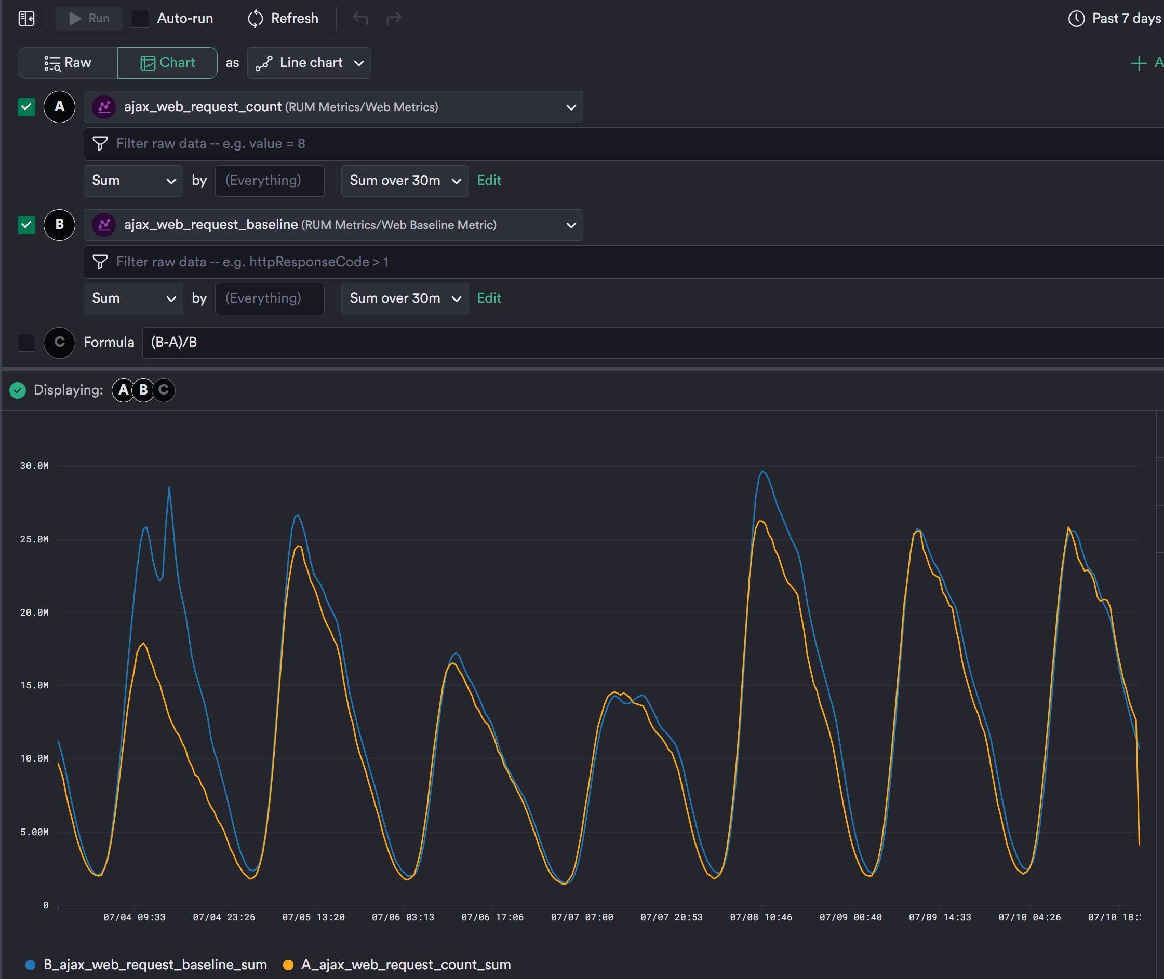Screen dimensions: 1164x979
Task: Click the clock icon beside Past 7 days
Action: click(1076, 18)
